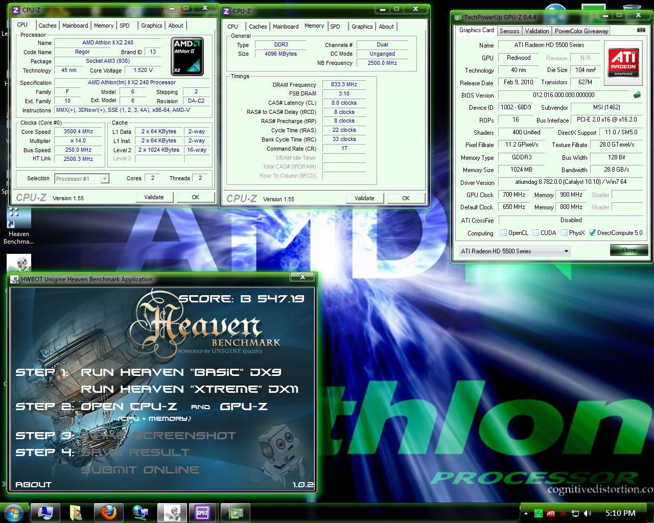The image size is (654, 523).
Task: Uncheck the DirectCompute 5.0 checkbox
Action: coord(592,233)
